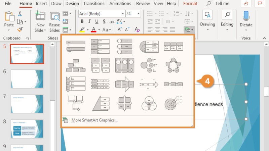Pick the Vertical Picture Accent List layout
This screenshot has height=151, width=269.
coord(125,46)
